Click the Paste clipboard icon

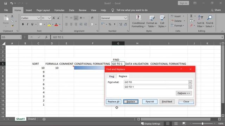tap(6, 18)
